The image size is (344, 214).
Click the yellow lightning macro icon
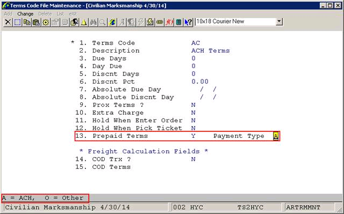[150, 22]
